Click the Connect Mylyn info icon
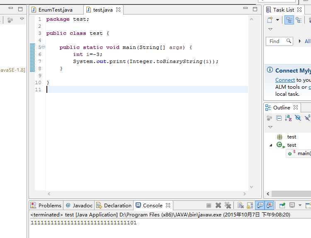 [x=270, y=70]
